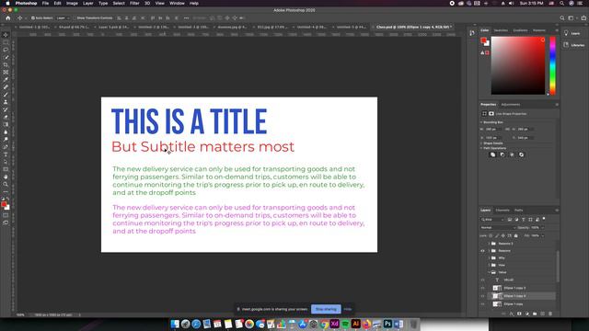Collapse the Bounding Box section
This screenshot has height=331, width=589.
pyautogui.click(x=481, y=122)
